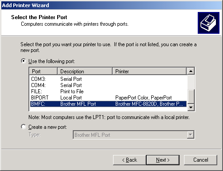The height and width of the screenshot is (171, 223).
Task: Choose the FILE: Print to File port
Action: click(x=108, y=91)
